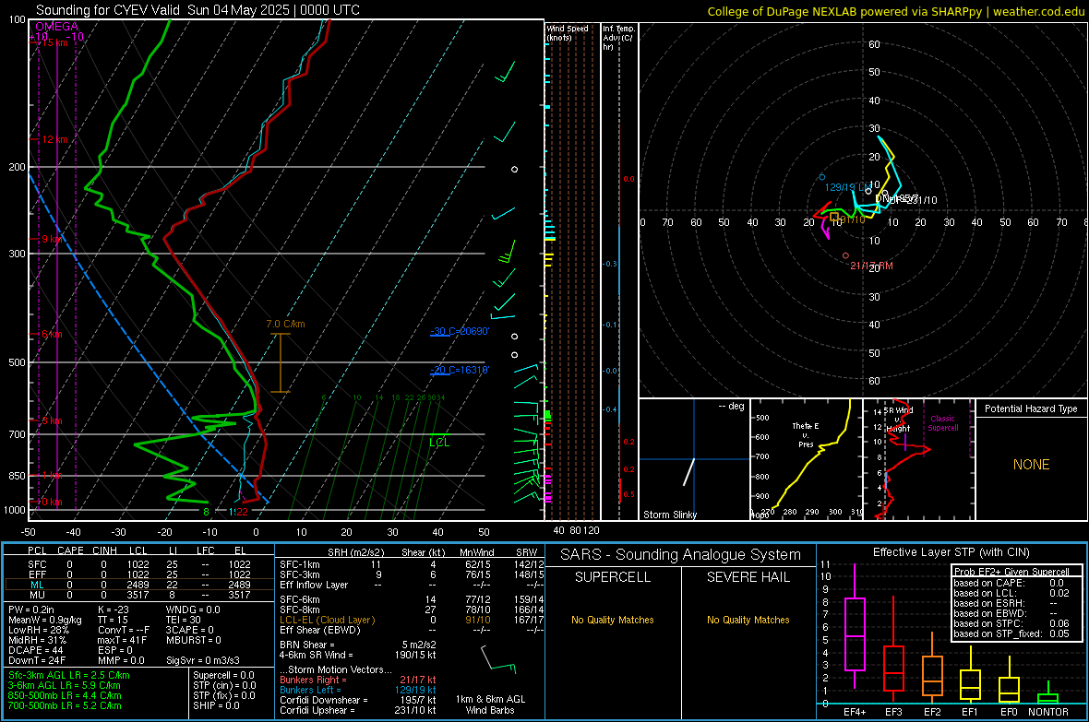Click the 3-6km AGL LR lapse rate
Viewport: 1089px width, 722px height.
tap(65, 685)
